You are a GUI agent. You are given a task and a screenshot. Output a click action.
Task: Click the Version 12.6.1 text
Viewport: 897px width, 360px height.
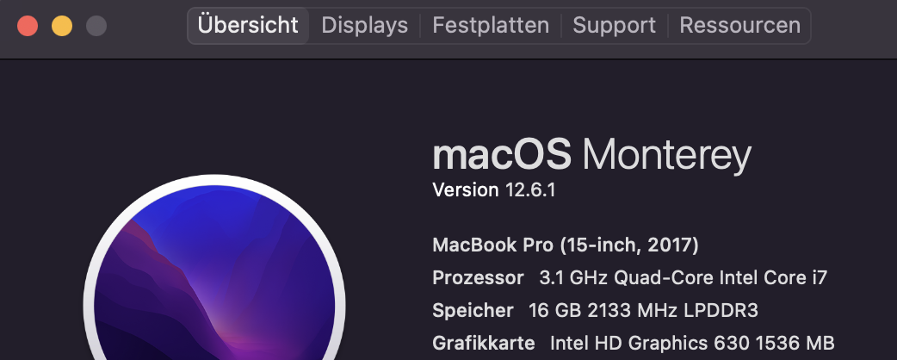coord(493,190)
